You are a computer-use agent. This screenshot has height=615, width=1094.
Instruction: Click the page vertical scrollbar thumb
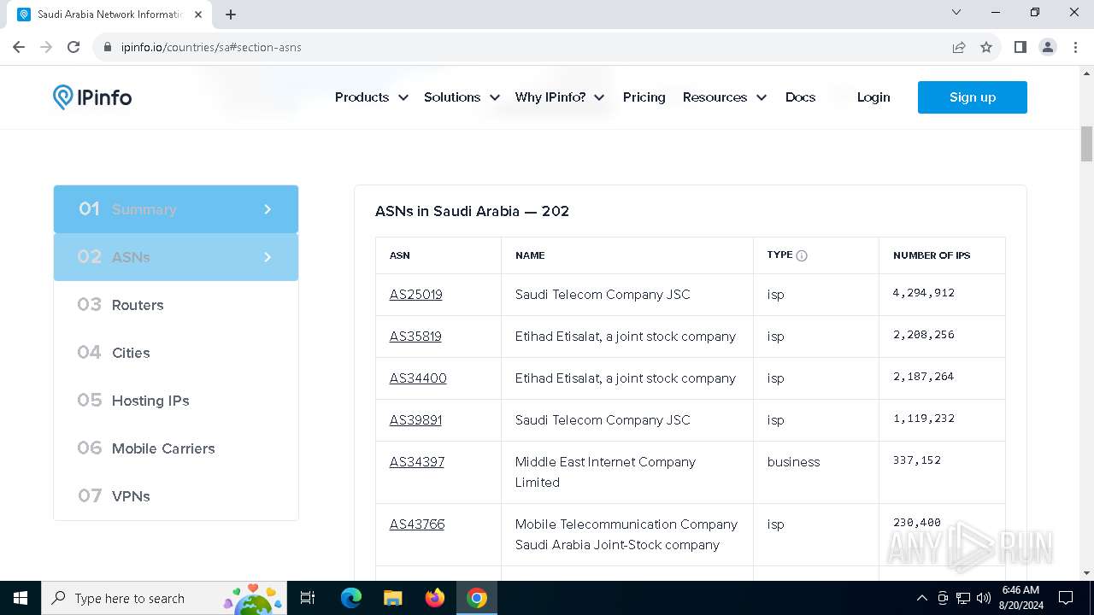click(1086, 143)
